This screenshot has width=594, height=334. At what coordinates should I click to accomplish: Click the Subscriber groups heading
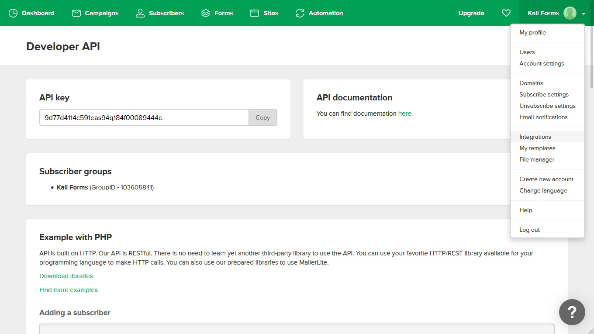point(75,171)
